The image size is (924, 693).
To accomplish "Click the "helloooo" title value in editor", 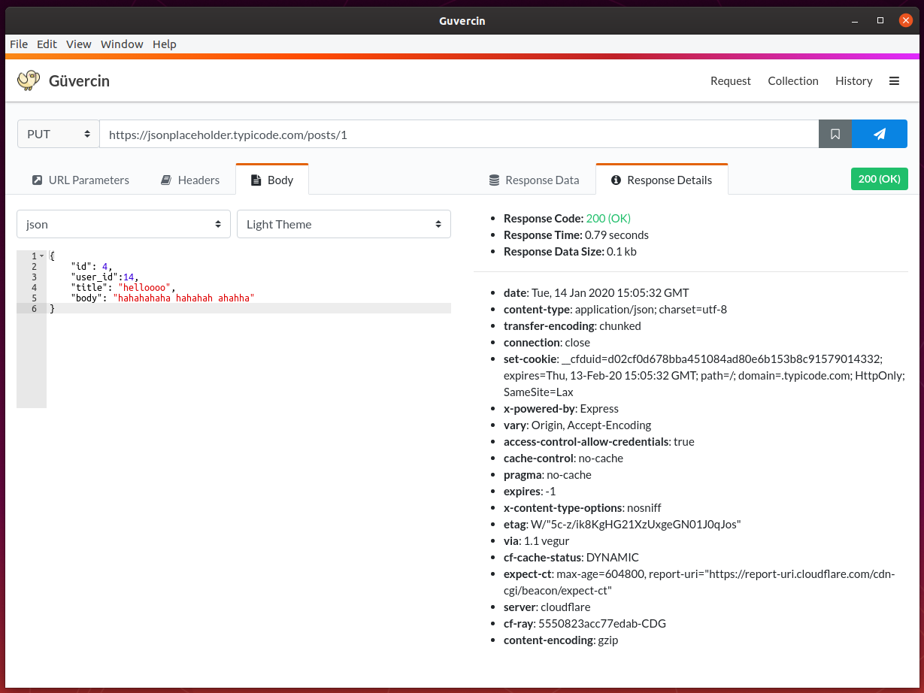I will point(147,288).
